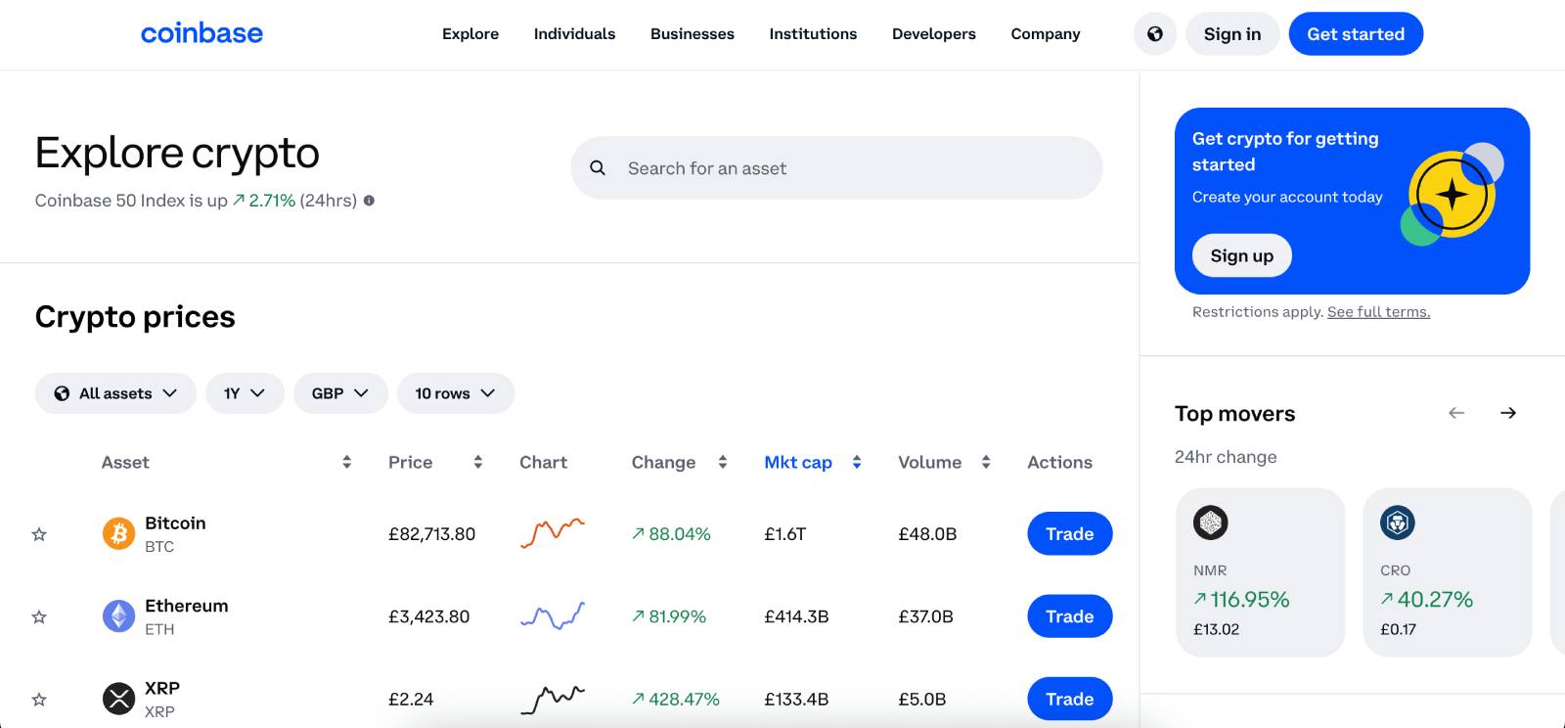1565x728 pixels.
Task: Star Ethereum to watchlist
Action: (x=39, y=616)
